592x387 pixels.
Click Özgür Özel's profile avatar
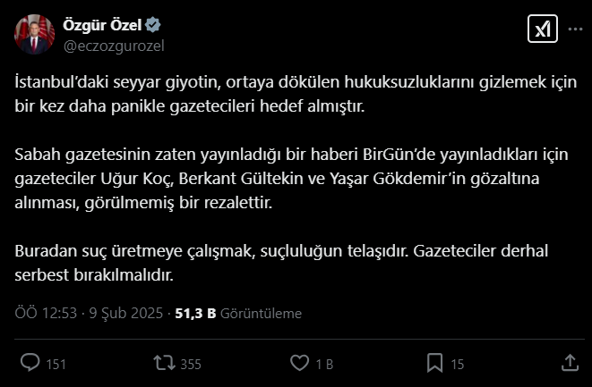point(31,33)
